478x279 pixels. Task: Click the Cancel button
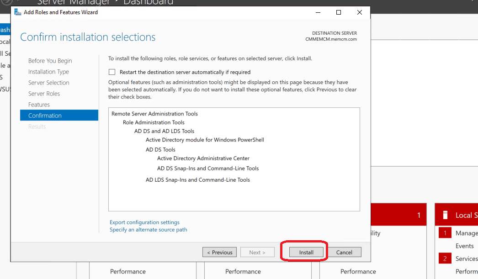(x=344, y=252)
